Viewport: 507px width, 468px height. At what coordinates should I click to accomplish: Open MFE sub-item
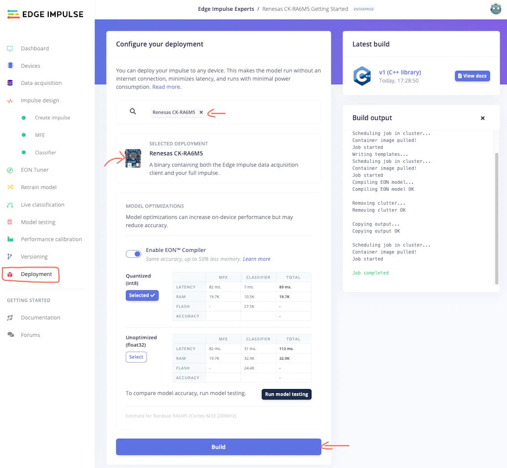point(40,135)
